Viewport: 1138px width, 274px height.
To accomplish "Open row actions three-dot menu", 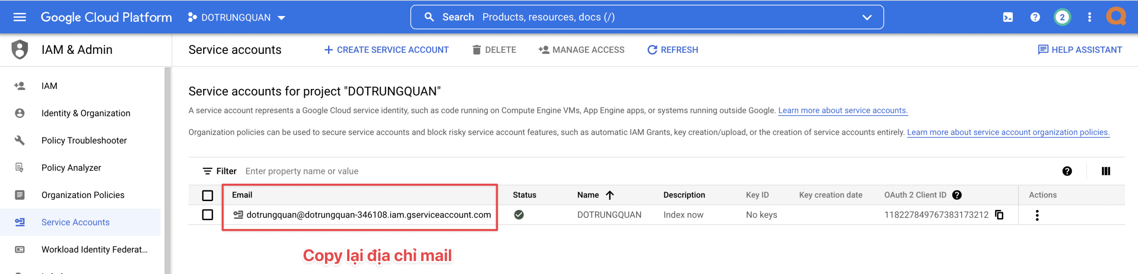I will point(1037,215).
